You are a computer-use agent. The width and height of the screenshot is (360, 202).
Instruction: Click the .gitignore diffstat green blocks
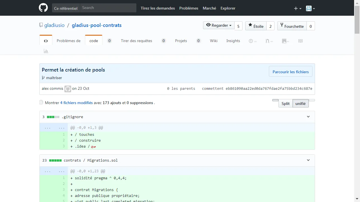coord(53,117)
